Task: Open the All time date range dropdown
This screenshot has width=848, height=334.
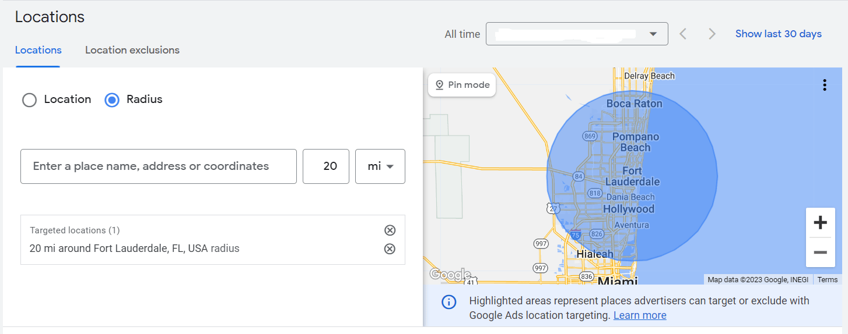Action: [576, 34]
